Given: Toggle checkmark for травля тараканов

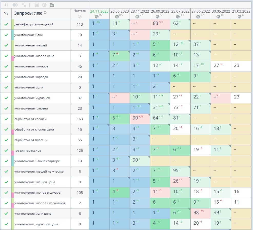Looking at the screenshot, I should pyautogui.click(x=6, y=151).
